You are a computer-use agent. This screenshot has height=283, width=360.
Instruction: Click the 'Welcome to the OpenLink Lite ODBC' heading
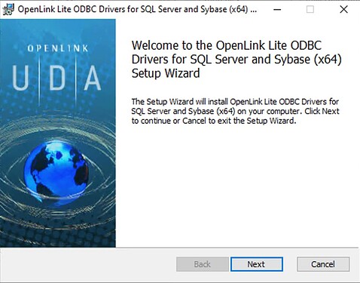(236, 60)
